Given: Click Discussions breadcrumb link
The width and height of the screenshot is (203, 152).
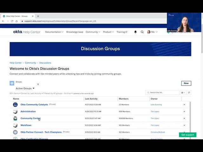Looking at the screenshot, I should pos(45,63).
